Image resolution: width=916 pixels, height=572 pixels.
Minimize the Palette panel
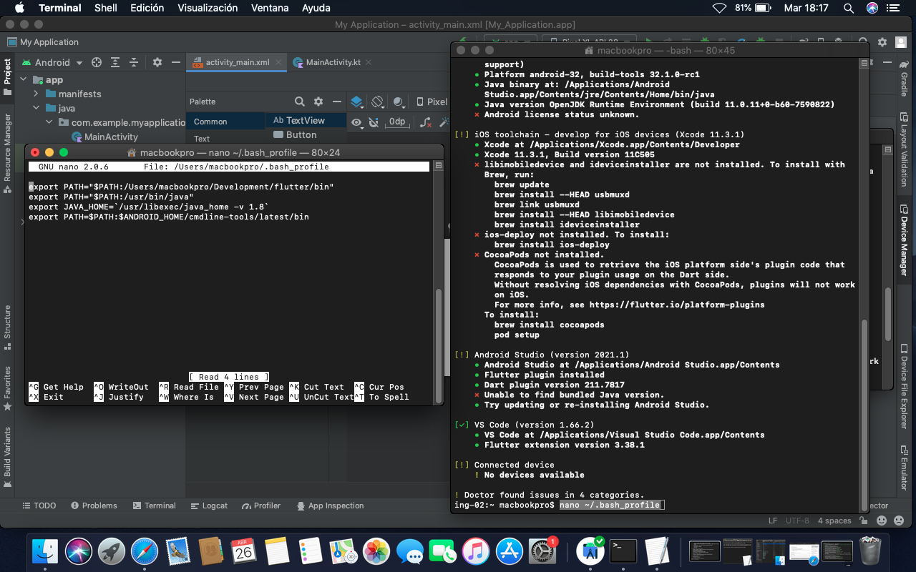tap(336, 102)
